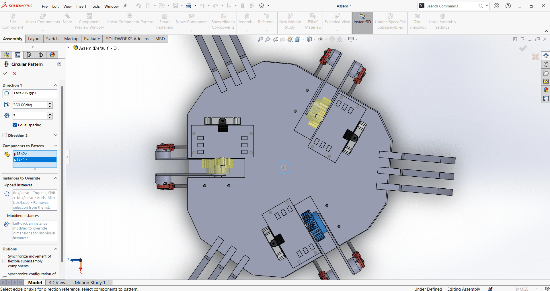
Task: Click the graphics area confirm checkmark
Action: tap(523, 48)
